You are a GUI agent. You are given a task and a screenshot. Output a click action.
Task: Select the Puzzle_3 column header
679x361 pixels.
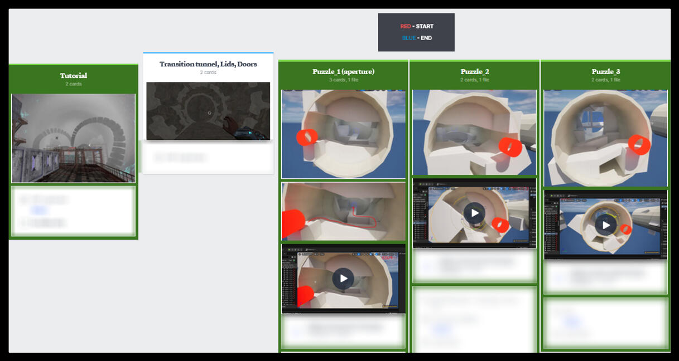605,72
